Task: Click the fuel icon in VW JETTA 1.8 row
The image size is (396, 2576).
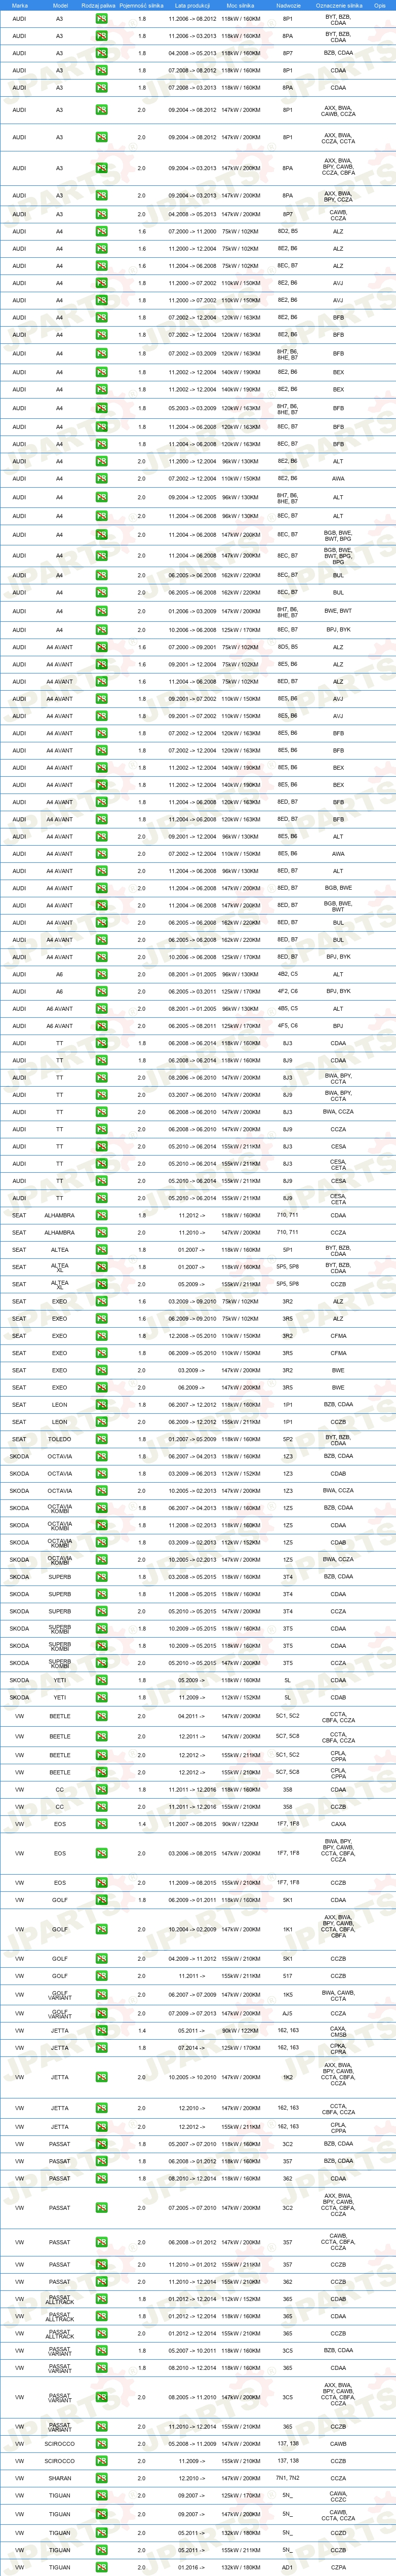Action: 101,2048
